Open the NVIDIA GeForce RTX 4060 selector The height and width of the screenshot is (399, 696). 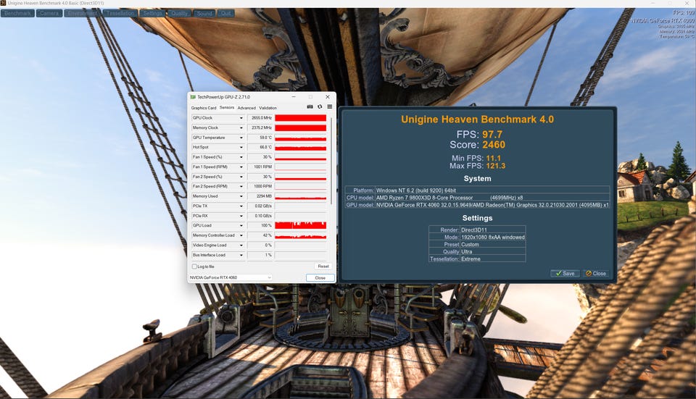pyautogui.click(x=231, y=277)
